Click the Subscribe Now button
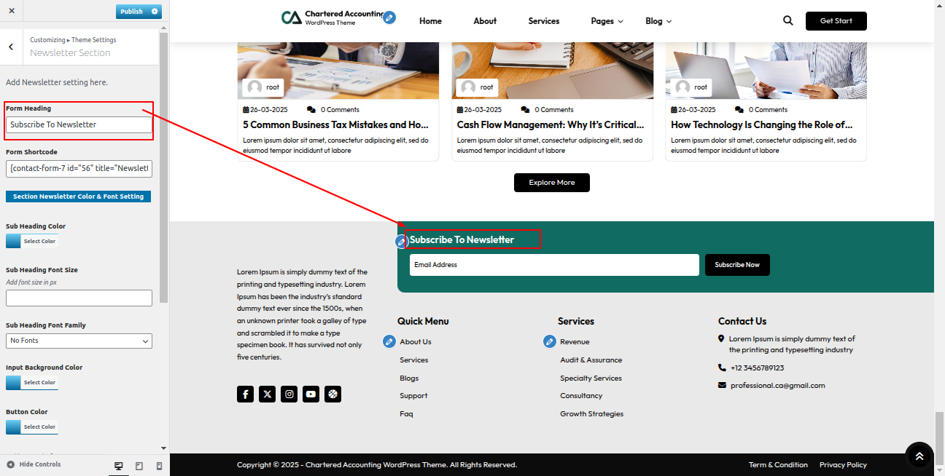This screenshot has width=945, height=476. [736, 265]
